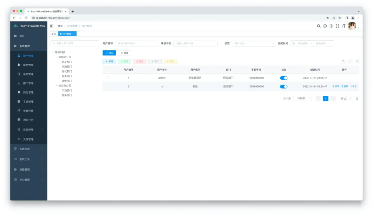Viewport: 373px width, 214px height.
Task: Click the 请输入用户名称 input field
Action: 137,43
